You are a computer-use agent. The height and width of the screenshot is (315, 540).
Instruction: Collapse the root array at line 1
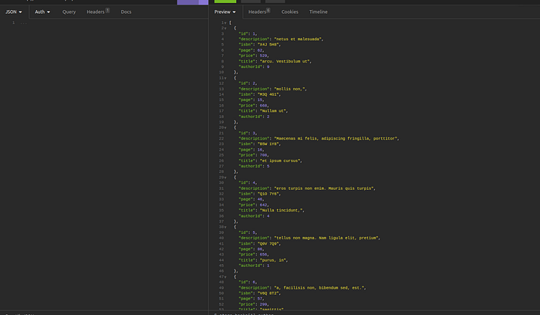(x=225, y=22)
